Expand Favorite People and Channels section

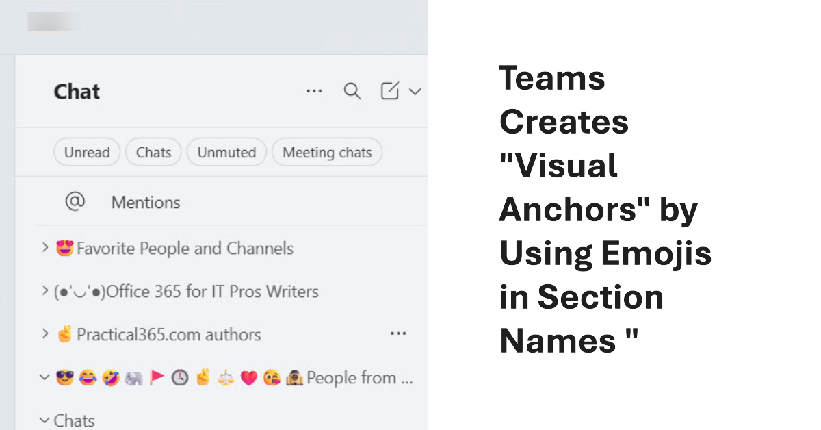[x=44, y=248]
